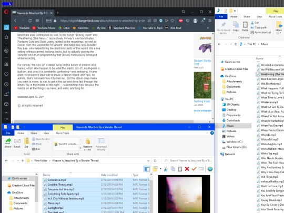This screenshot has height=213, width=284.
Task: Click the adblocker red icon in Opera toolbar
Action: (x=181, y=21)
